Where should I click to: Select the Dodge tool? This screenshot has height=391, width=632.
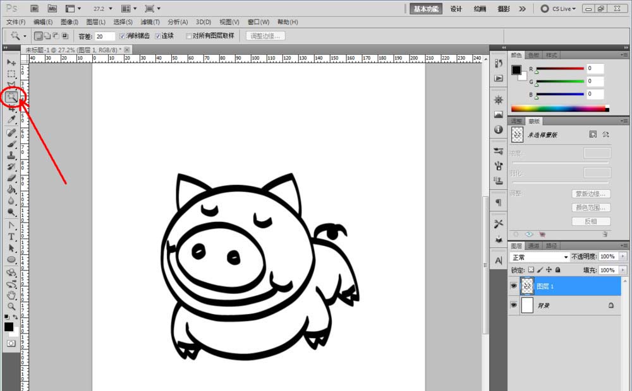pos(11,212)
